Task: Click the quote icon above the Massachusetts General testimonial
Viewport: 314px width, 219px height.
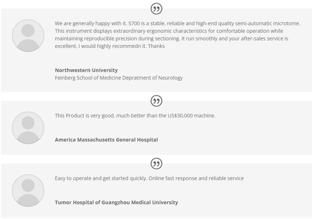Action: [x=156, y=101]
